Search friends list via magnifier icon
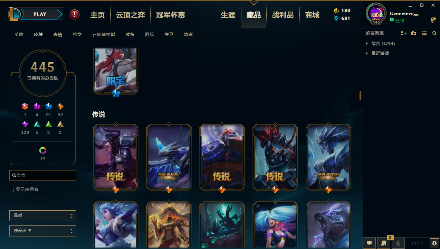This screenshot has height=249, width=440. (434, 33)
